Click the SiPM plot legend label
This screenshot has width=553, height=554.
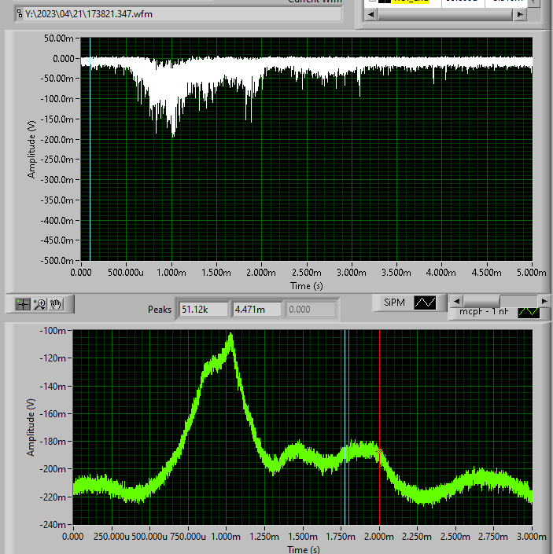click(x=394, y=303)
